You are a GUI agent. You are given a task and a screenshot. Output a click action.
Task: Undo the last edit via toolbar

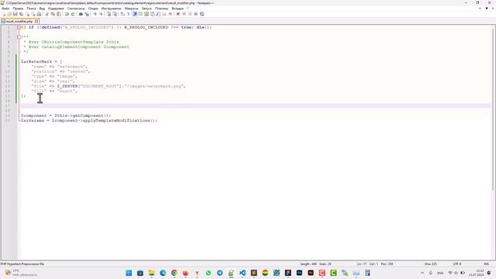coord(67,14)
